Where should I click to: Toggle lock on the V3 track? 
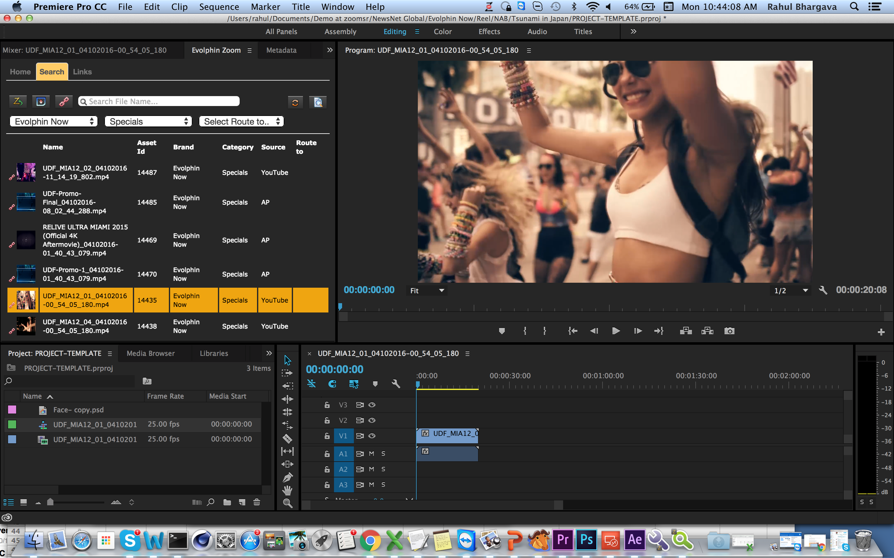pos(327,405)
